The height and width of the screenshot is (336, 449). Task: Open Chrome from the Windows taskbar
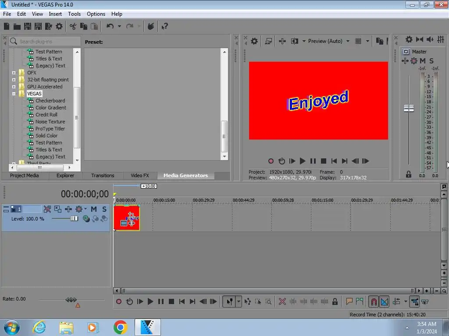[120, 327]
